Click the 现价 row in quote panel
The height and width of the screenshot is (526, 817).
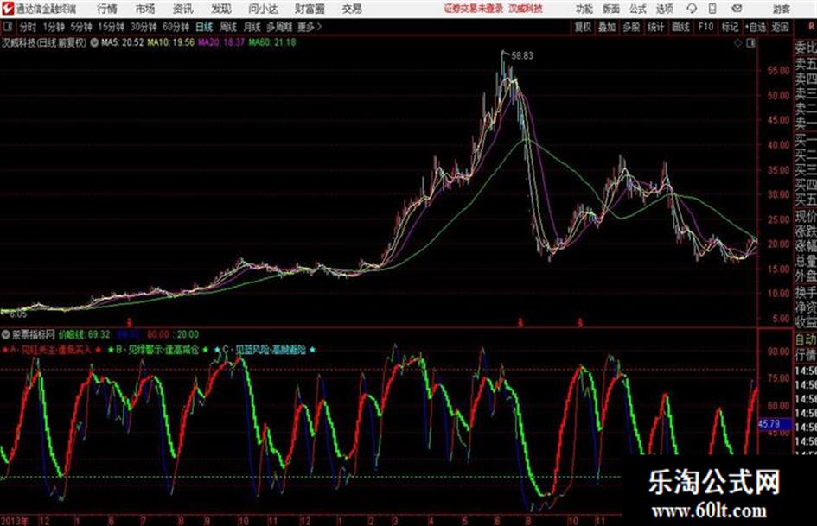click(x=806, y=216)
